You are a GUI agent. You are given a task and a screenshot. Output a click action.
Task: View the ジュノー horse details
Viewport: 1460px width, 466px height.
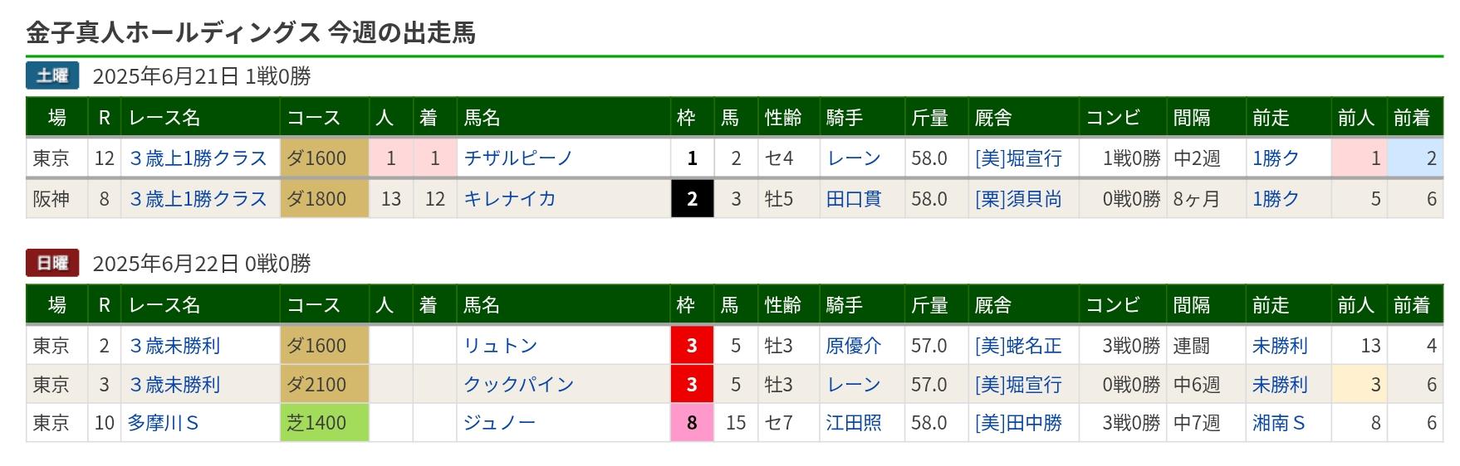click(x=499, y=423)
